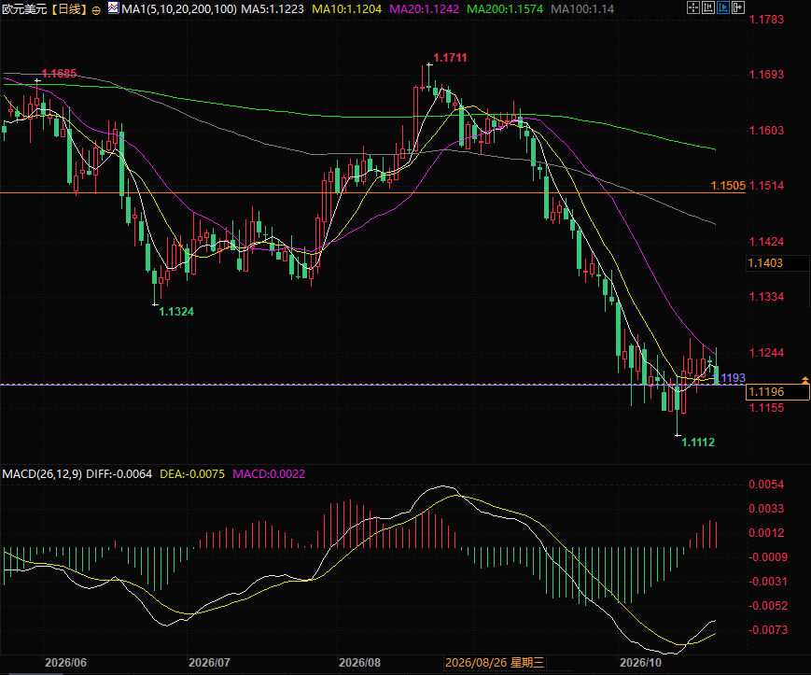Click the 0.0054 MACD axis label

coord(766,485)
